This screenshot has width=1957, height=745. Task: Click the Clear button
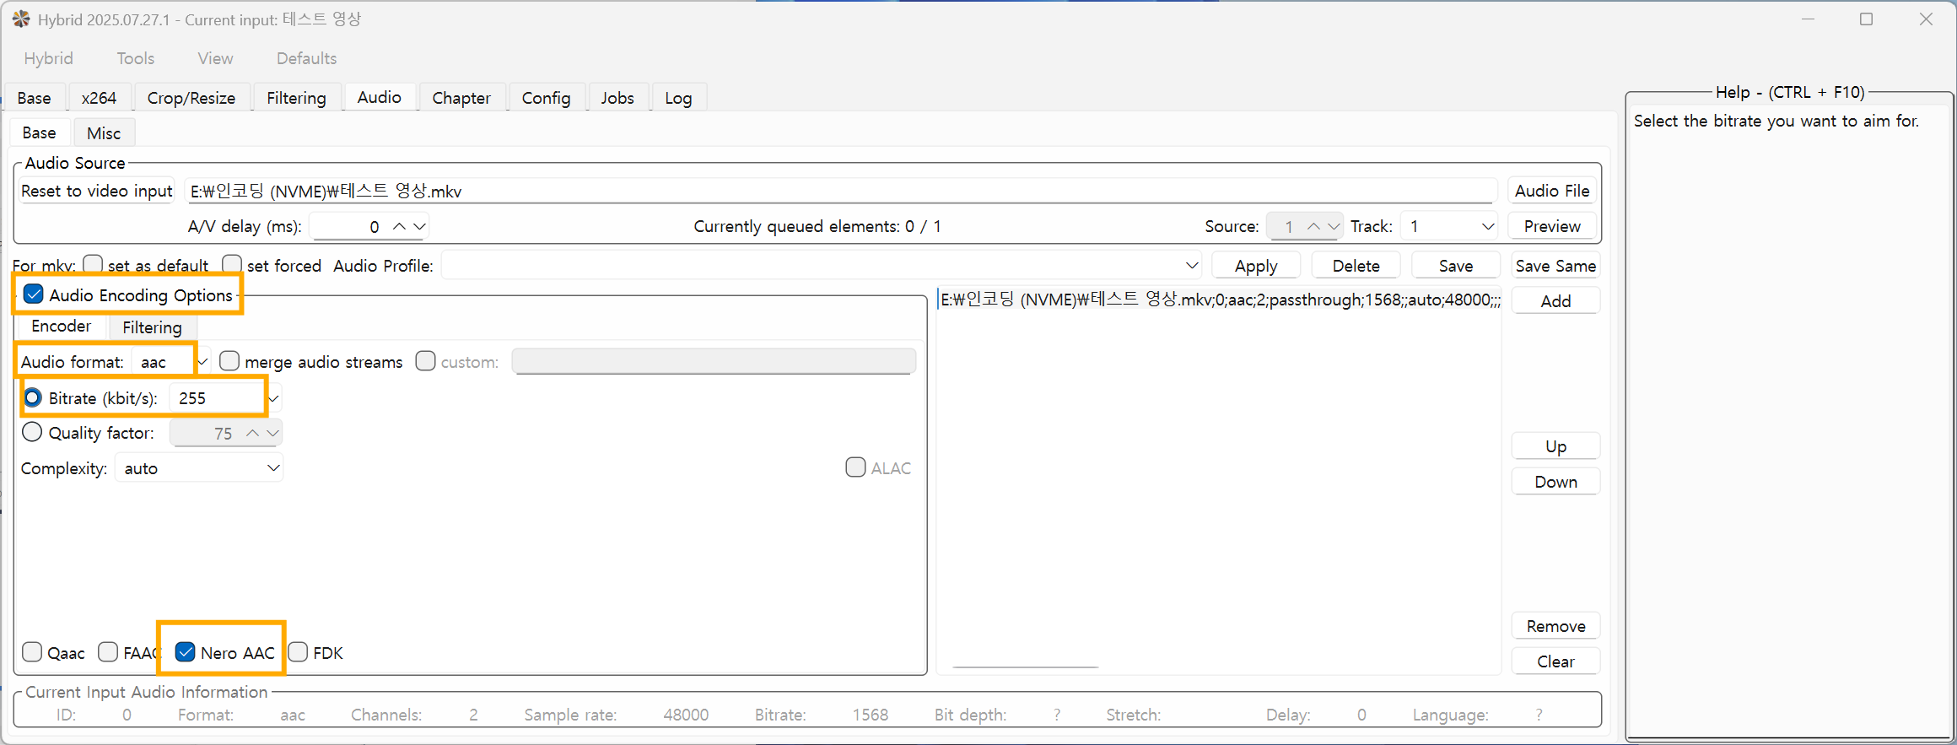click(x=1555, y=661)
